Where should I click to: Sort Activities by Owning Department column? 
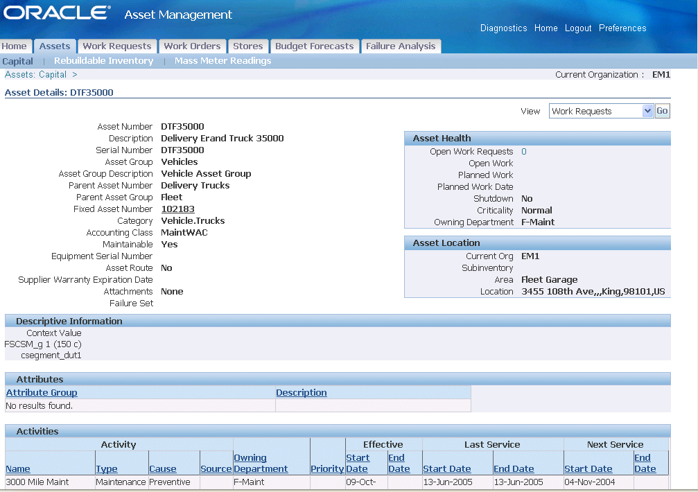pyautogui.click(x=261, y=463)
